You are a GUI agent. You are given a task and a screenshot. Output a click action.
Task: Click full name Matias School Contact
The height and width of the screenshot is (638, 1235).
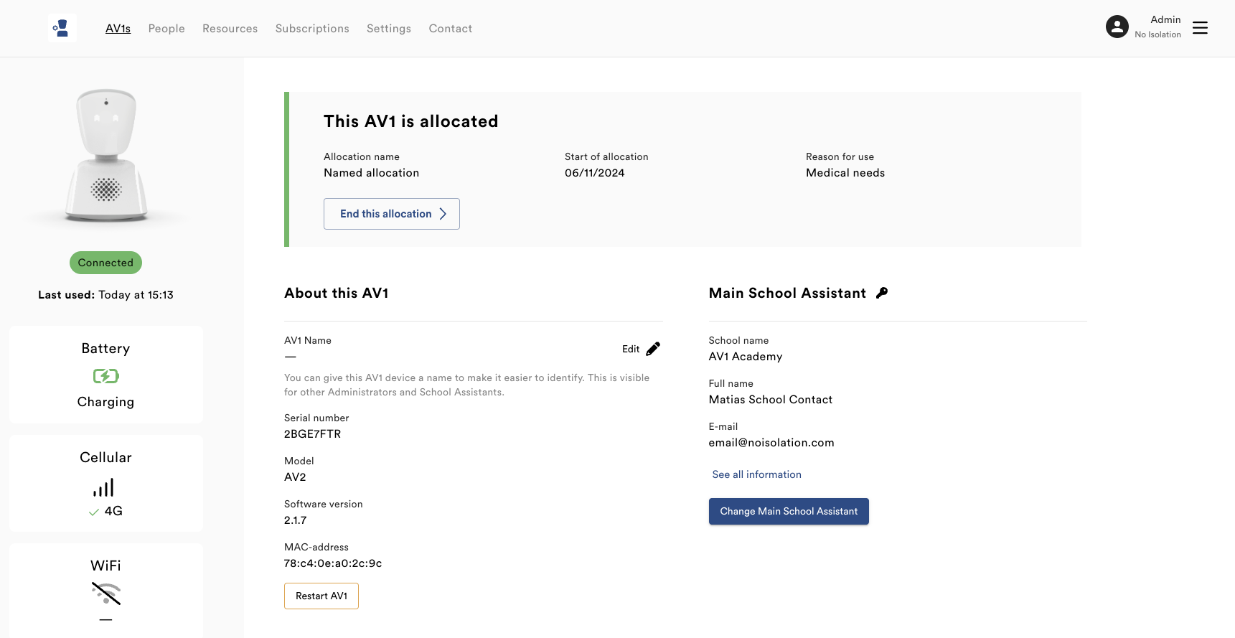771,400
